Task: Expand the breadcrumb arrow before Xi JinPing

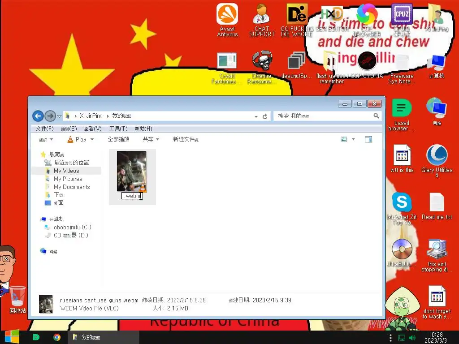Action: [x=75, y=116]
